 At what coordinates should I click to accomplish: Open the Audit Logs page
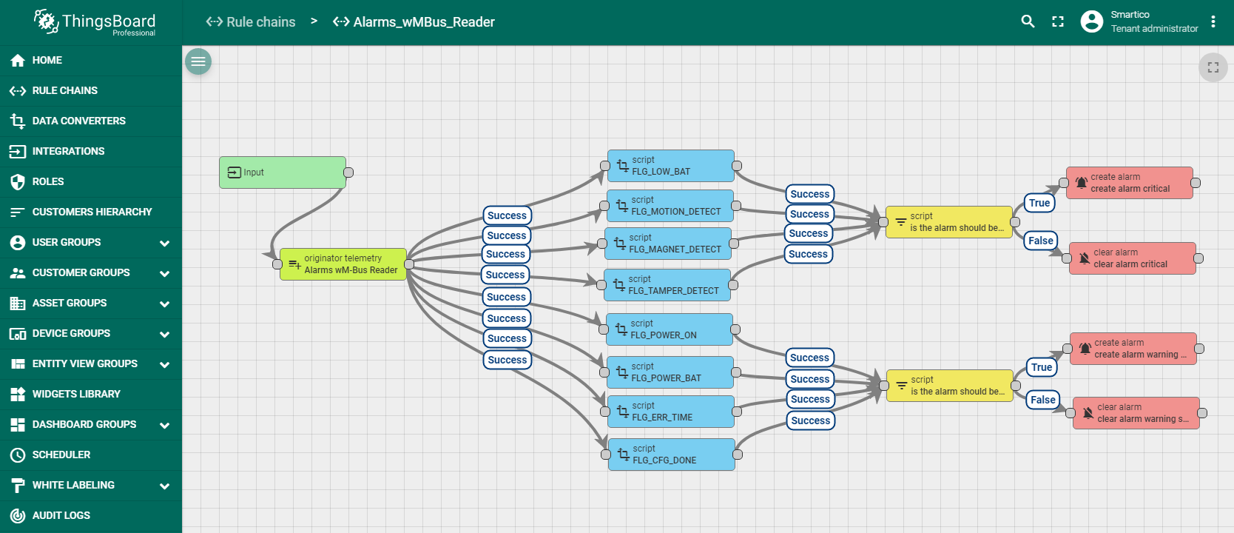click(61, 515)
